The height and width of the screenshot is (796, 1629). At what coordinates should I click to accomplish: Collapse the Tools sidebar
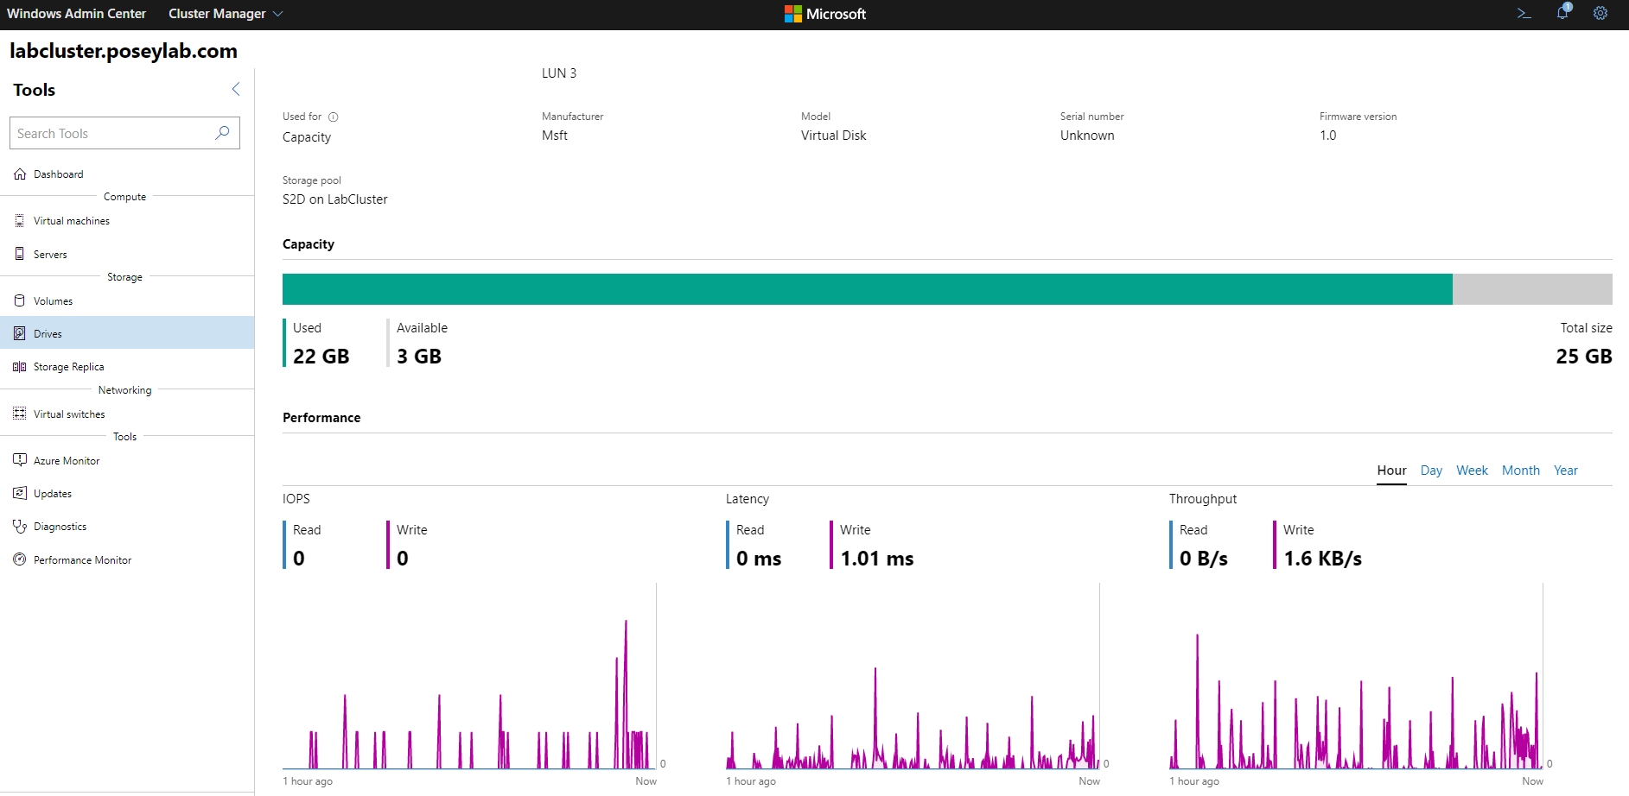coord(235,89)
